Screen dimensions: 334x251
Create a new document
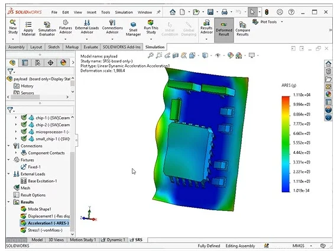pos(182,12)
